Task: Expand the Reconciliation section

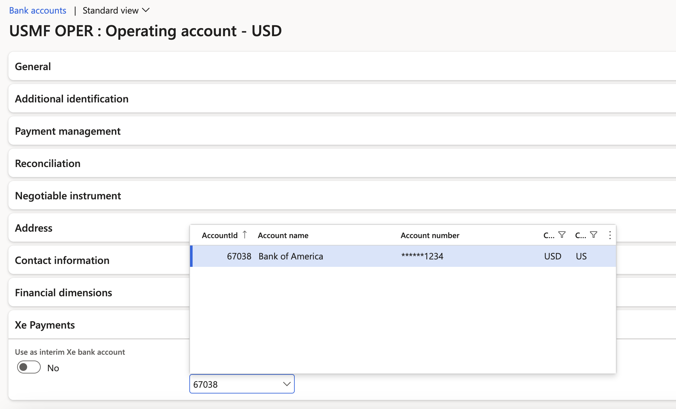Action: pos(48,163)
